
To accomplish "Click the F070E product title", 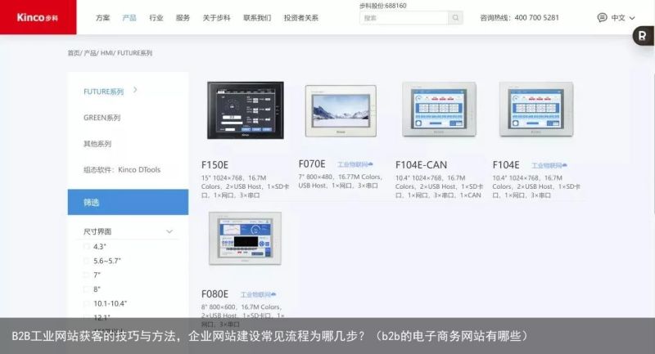I will point(312,164).
